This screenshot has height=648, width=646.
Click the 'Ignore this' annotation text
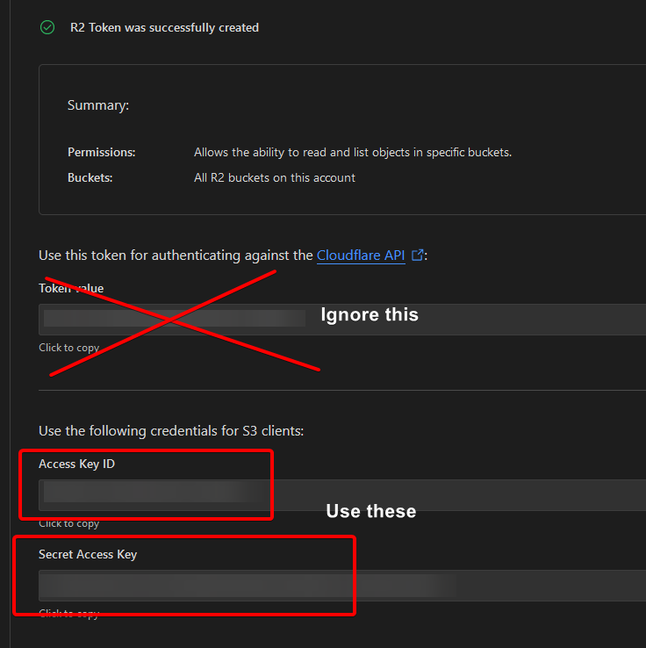369,314
